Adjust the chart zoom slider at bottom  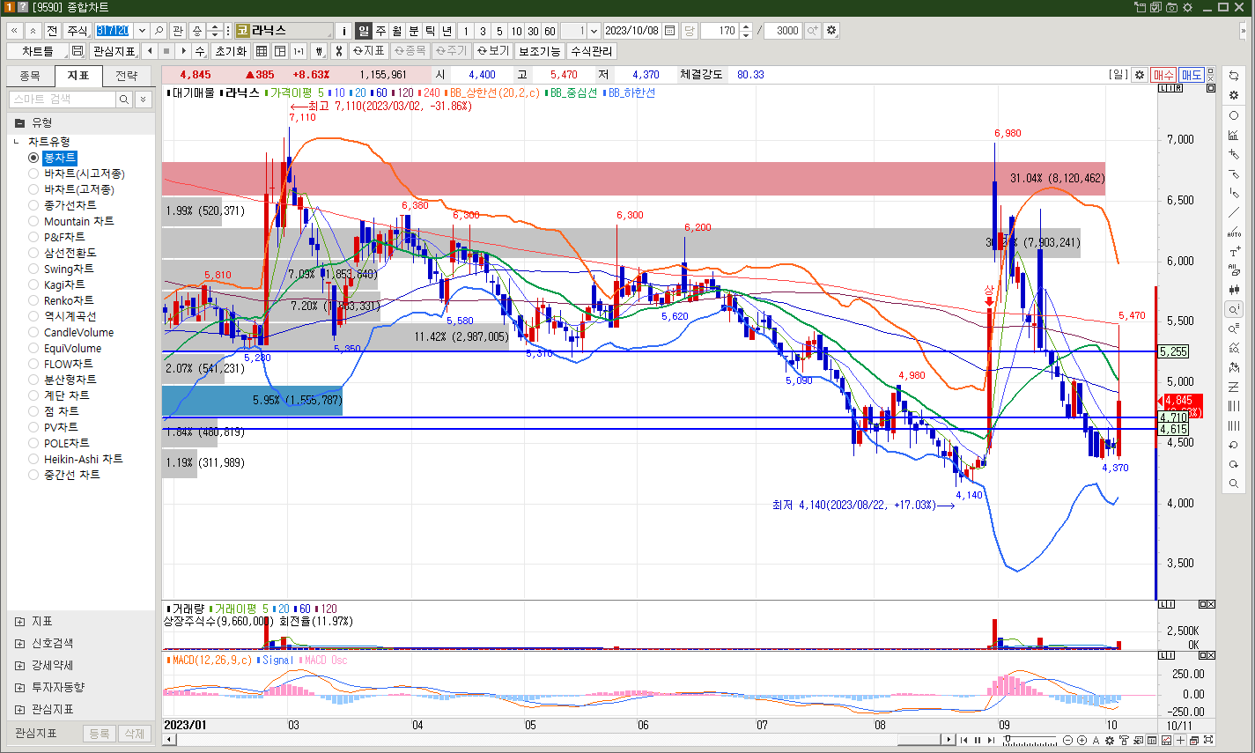pos(1008,740)
